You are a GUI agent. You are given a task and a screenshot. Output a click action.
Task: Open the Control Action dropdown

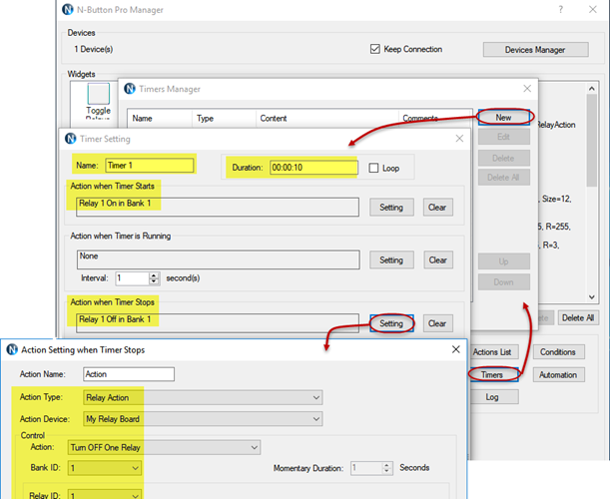[164, 447]
